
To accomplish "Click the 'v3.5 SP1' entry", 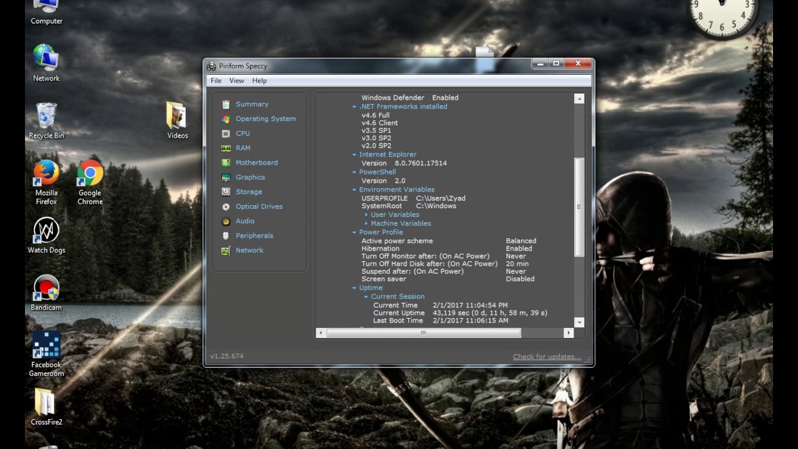I will (377, 130).
